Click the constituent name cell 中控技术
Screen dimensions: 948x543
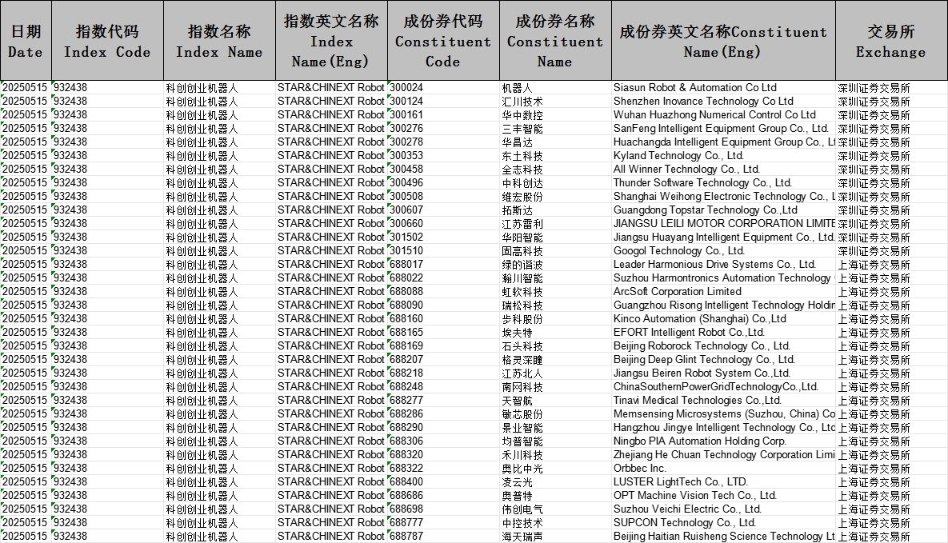[555, 523]
